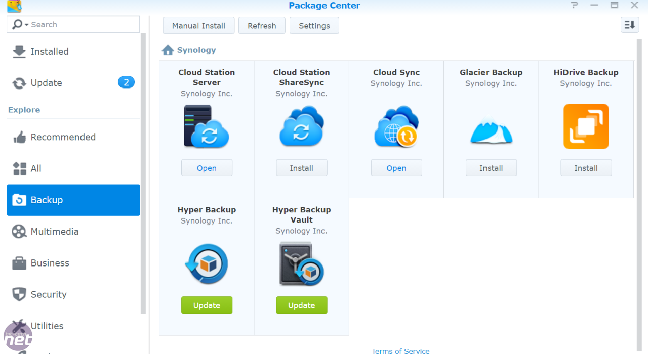Click the Cloud Station ShareSync title text

click(x=302, y=77)
